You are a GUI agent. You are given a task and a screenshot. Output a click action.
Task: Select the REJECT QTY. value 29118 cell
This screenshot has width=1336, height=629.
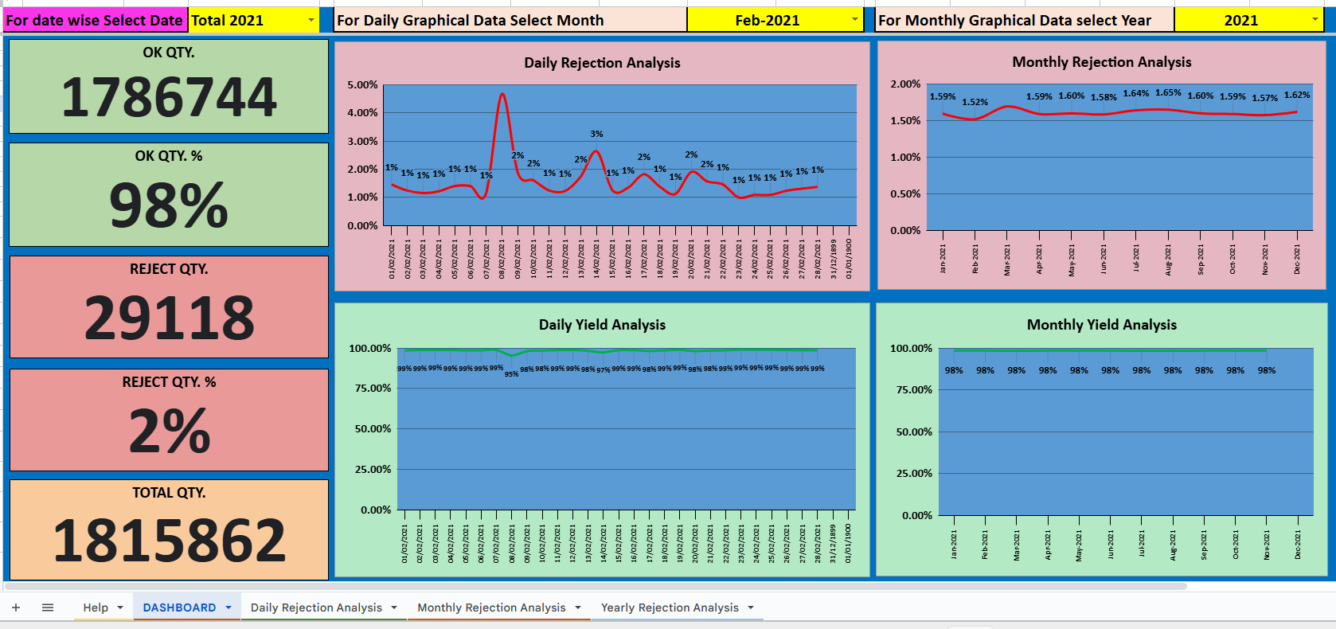[x=169, y=318]
